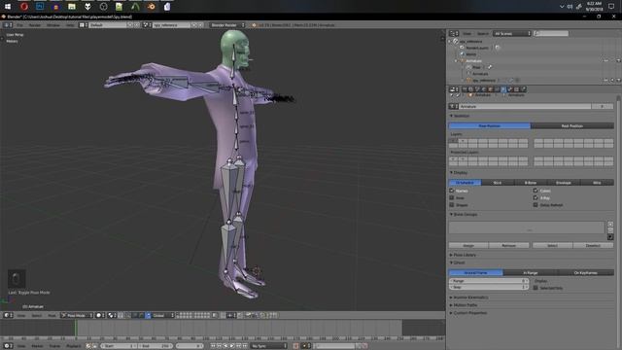Click the viewport shading mode icon
Image resolution: width=622 pixels, height=350 pixels.
pos(100,315)
